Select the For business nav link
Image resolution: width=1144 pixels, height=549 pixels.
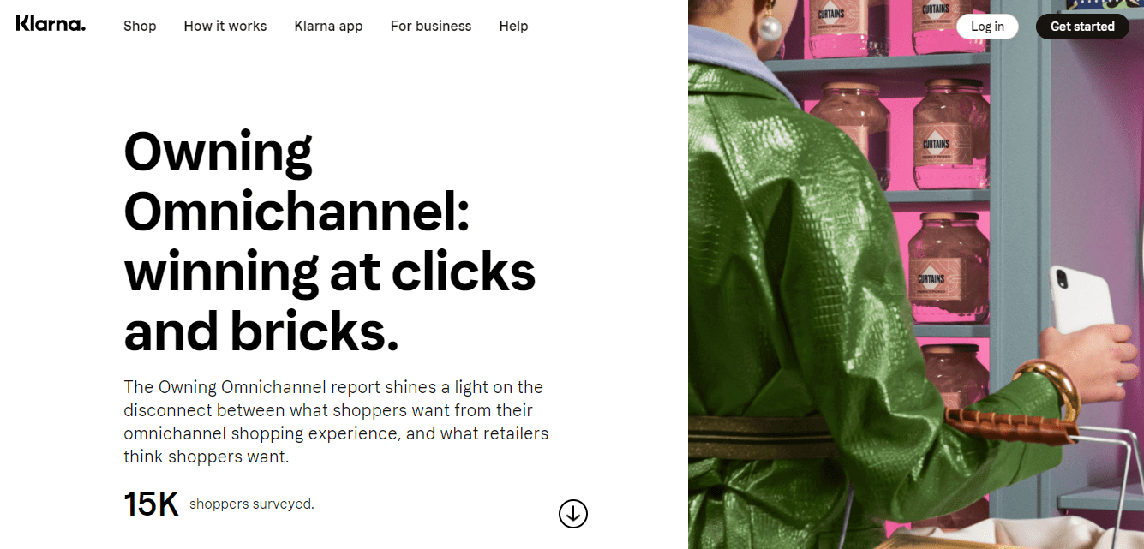431,27
